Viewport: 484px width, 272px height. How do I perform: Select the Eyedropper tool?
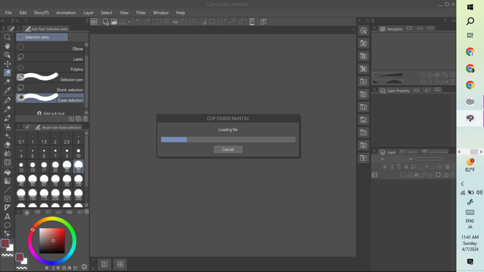(x=8, y=90)
